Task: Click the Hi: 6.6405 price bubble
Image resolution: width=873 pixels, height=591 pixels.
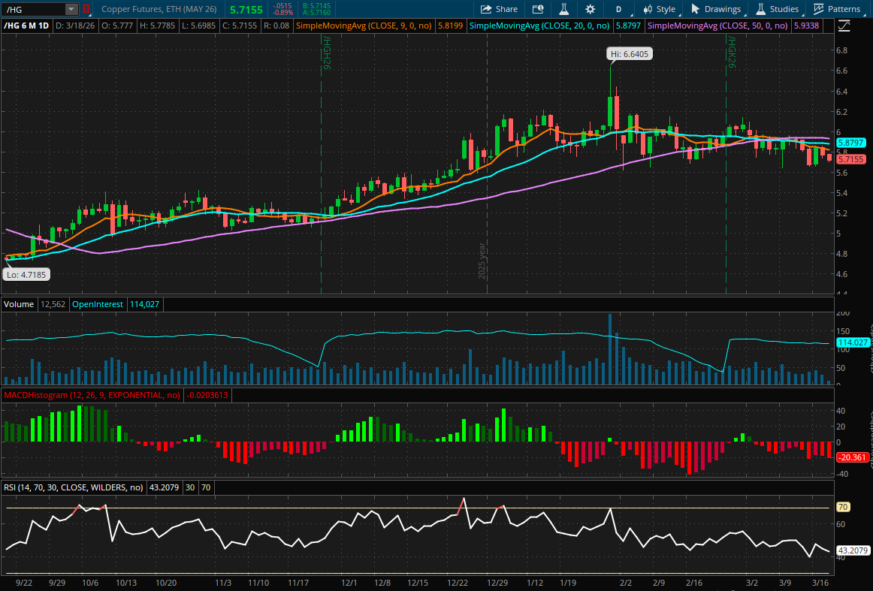Action: coord(630,53)
